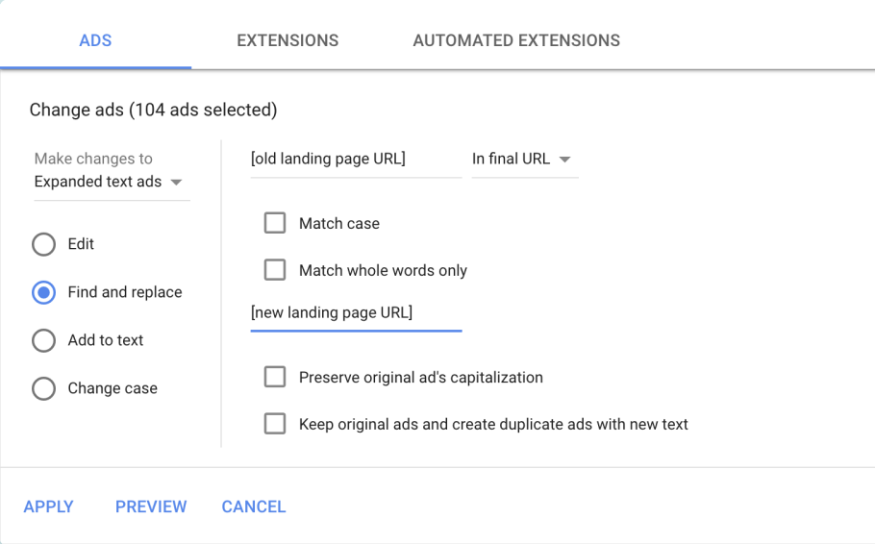Switch to the ADS tab

(95, 40)
